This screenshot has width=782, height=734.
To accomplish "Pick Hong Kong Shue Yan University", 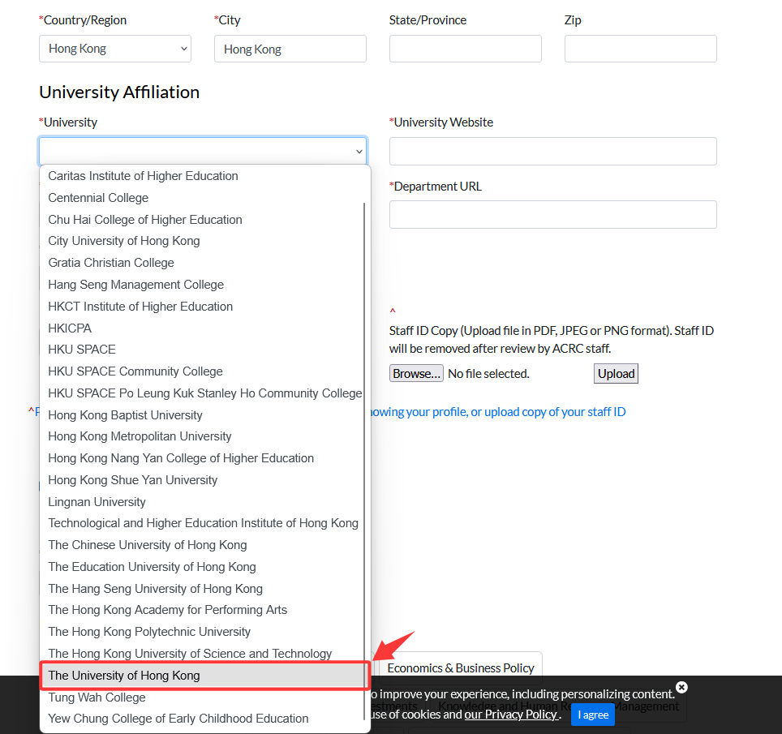I will 202,480.
